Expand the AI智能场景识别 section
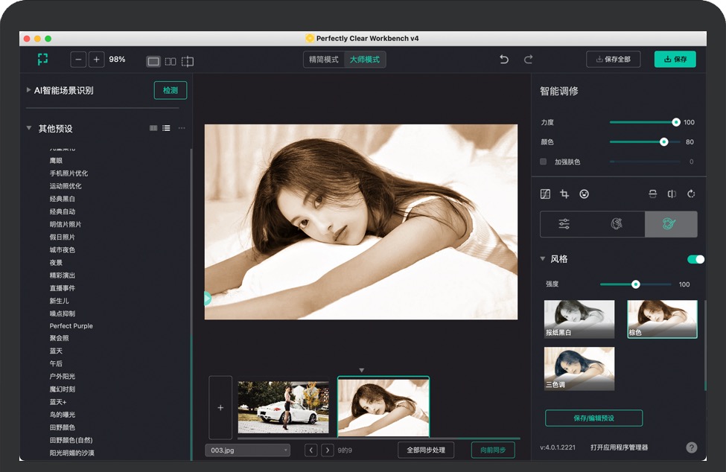The height and width of the screenshot is (472, 726). 29,90
